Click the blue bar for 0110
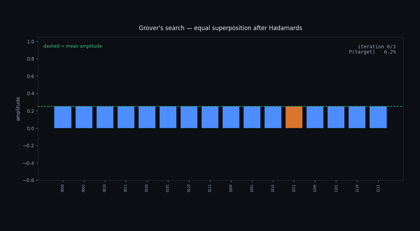Viewport: 420px width, 231px height. 189,117
